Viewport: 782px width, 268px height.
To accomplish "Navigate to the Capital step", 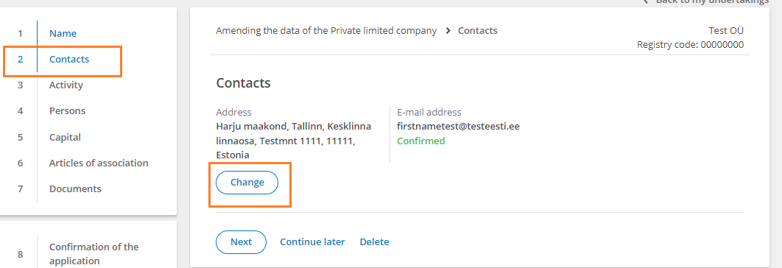I will pyautogui.click(x=65, y=137).
